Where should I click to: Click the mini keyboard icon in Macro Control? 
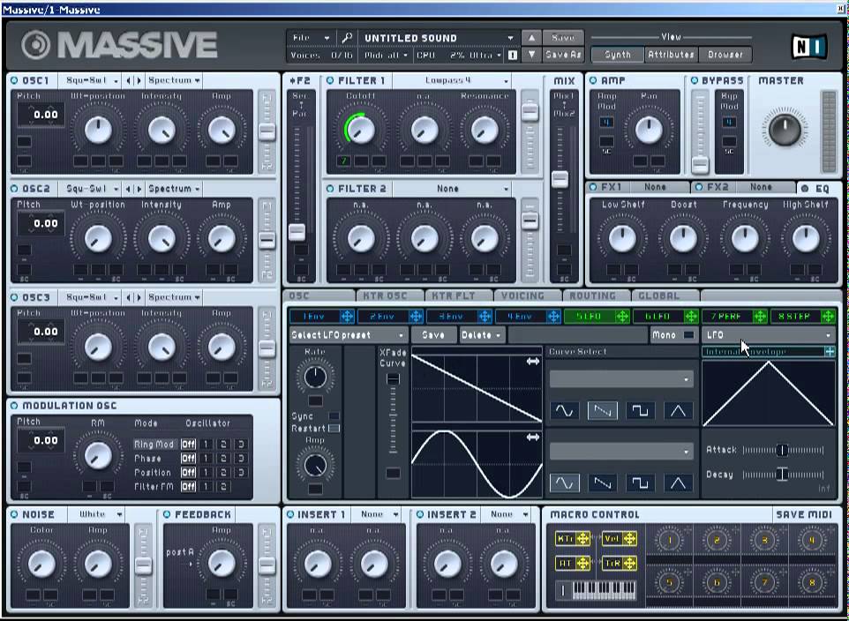[605, 590]
